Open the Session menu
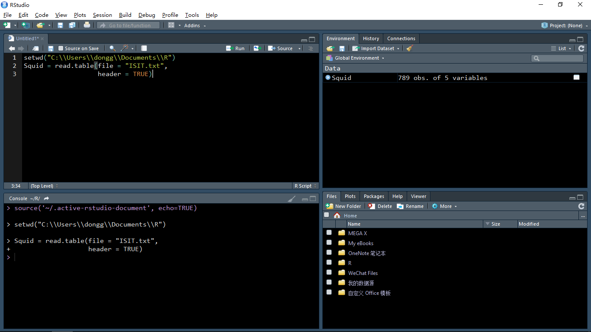The image size is (591, 332). tap(102, 15)
